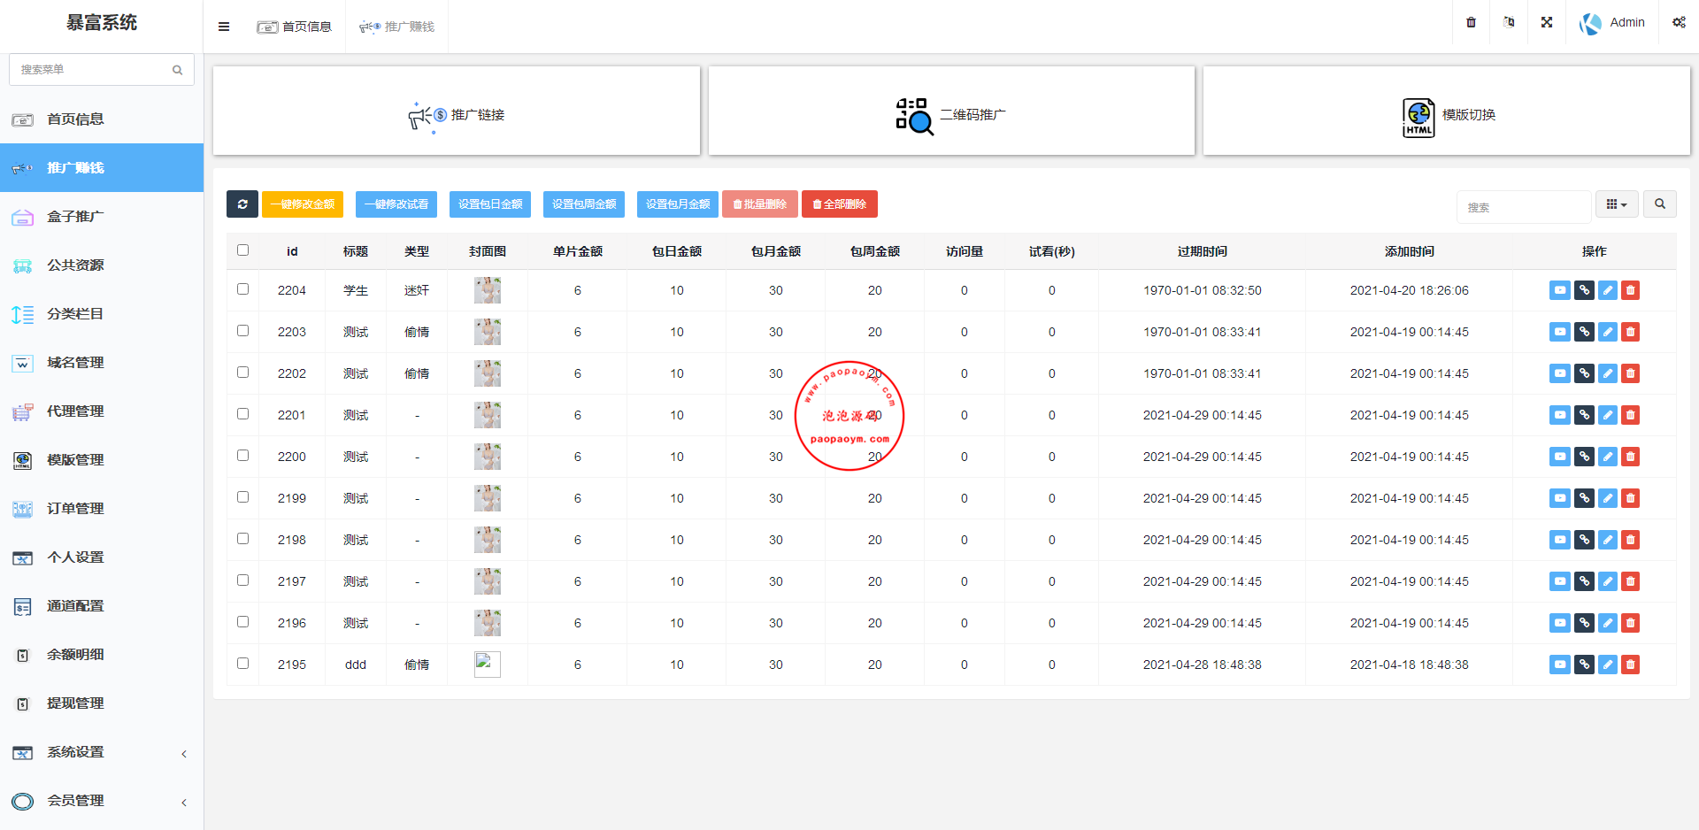Click the delete icon for row 2204
1699x830 pixels.
1630,290
